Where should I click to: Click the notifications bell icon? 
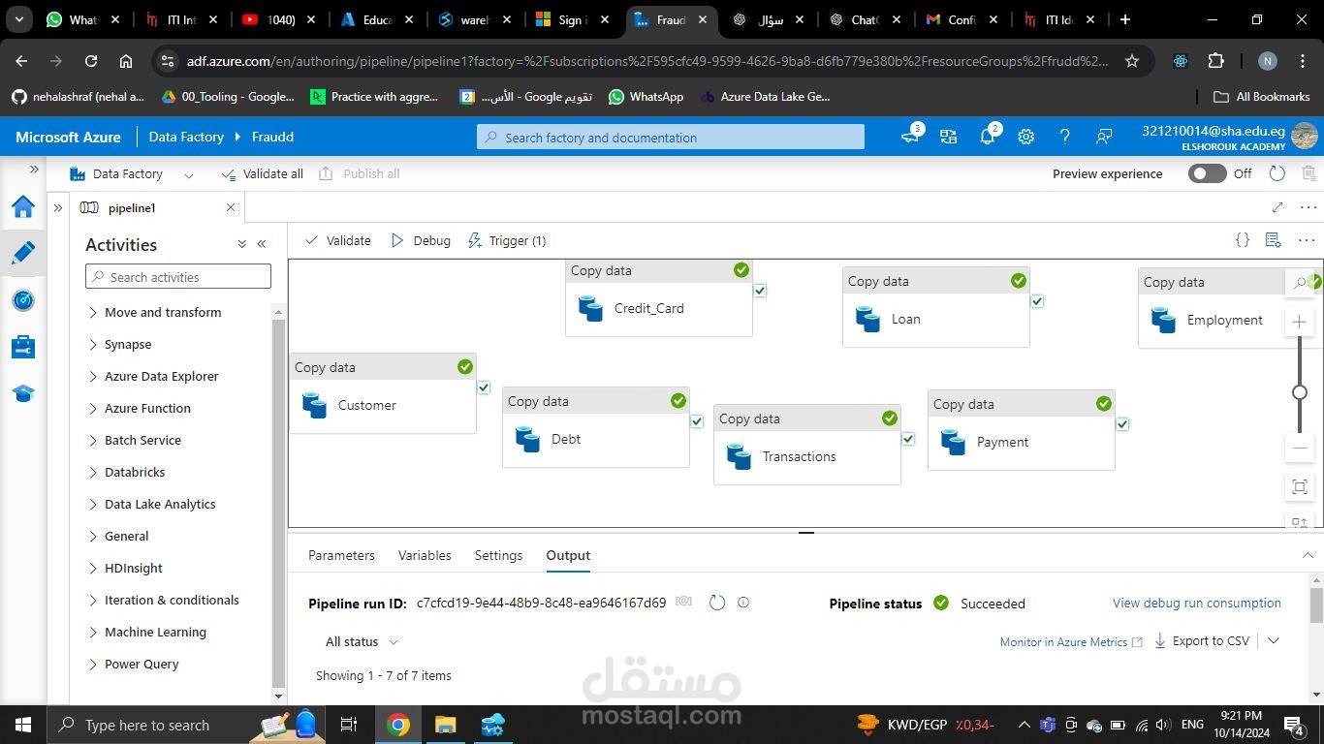click(x=988, y=137)
